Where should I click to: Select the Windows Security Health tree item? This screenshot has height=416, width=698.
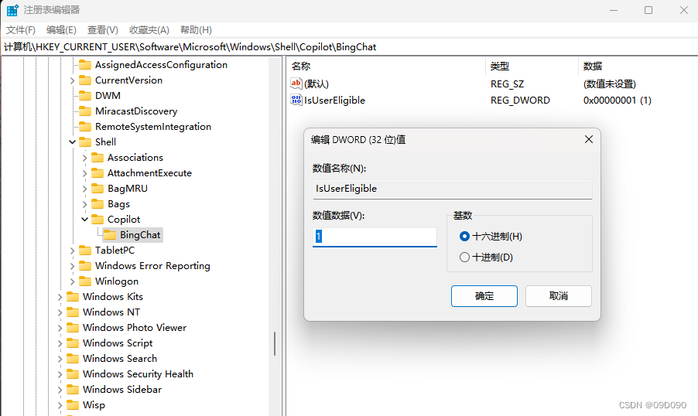pyautogui.click(x=138, y=373)
